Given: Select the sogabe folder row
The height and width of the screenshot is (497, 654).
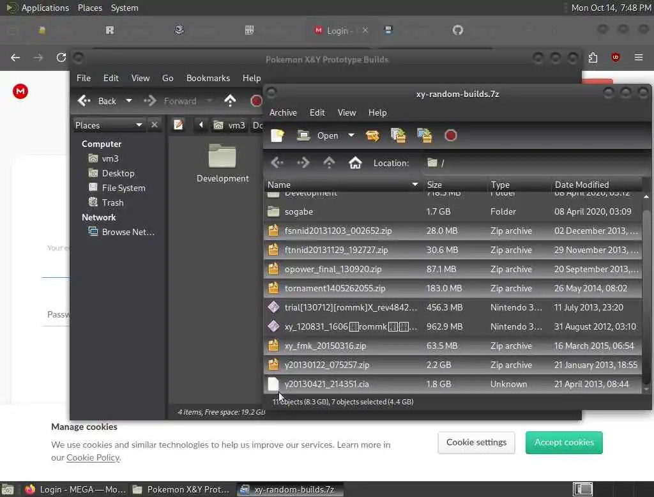Looking at the screenshot, I should [x=453, y=211].
